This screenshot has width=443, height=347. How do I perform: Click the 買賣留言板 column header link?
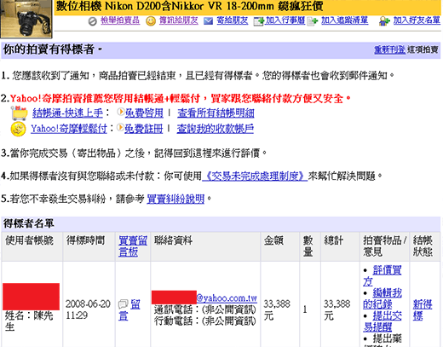(133, 246)
